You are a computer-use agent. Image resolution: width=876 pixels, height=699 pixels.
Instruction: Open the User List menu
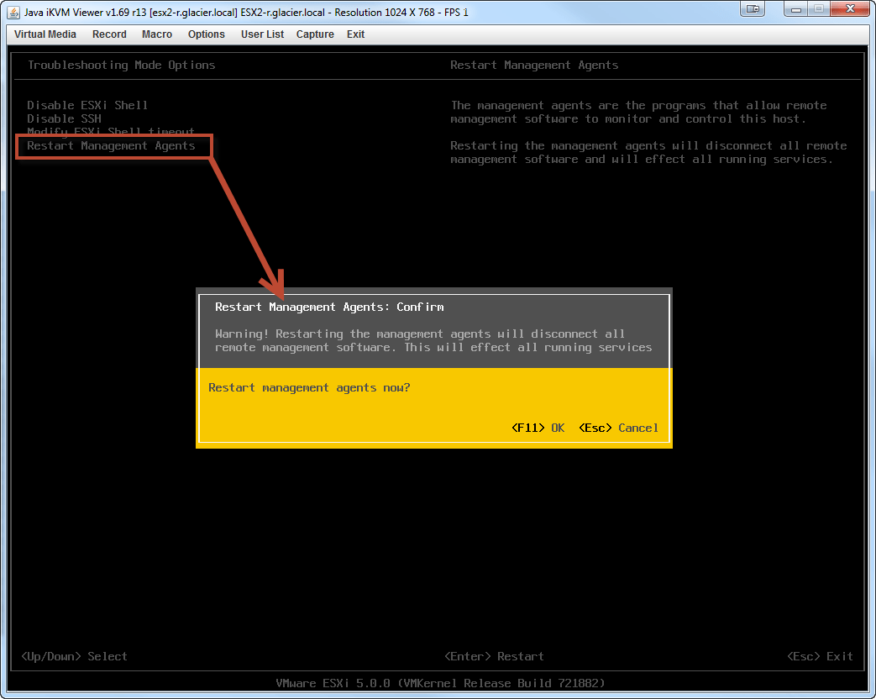262,34
